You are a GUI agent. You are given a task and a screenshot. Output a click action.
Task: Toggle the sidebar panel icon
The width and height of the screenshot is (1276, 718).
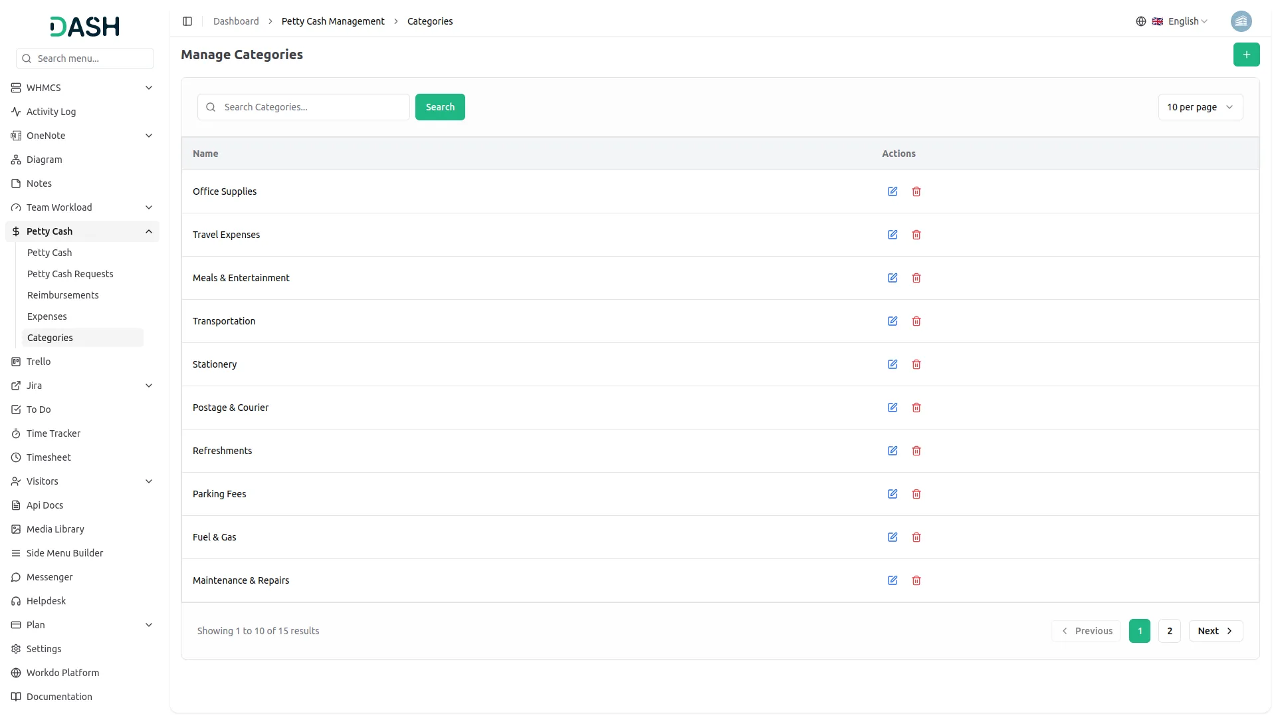tap(187, 21)
